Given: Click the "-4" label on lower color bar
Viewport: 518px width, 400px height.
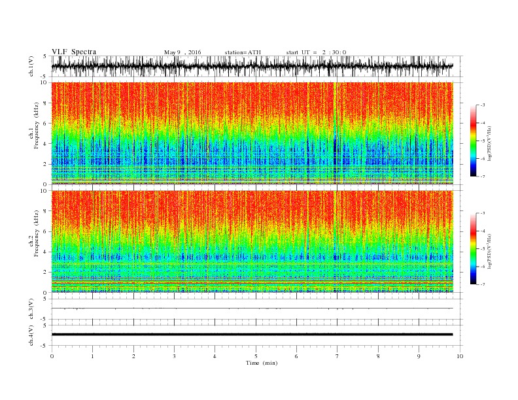Looking at the screenshot, I should pos(483,231).
